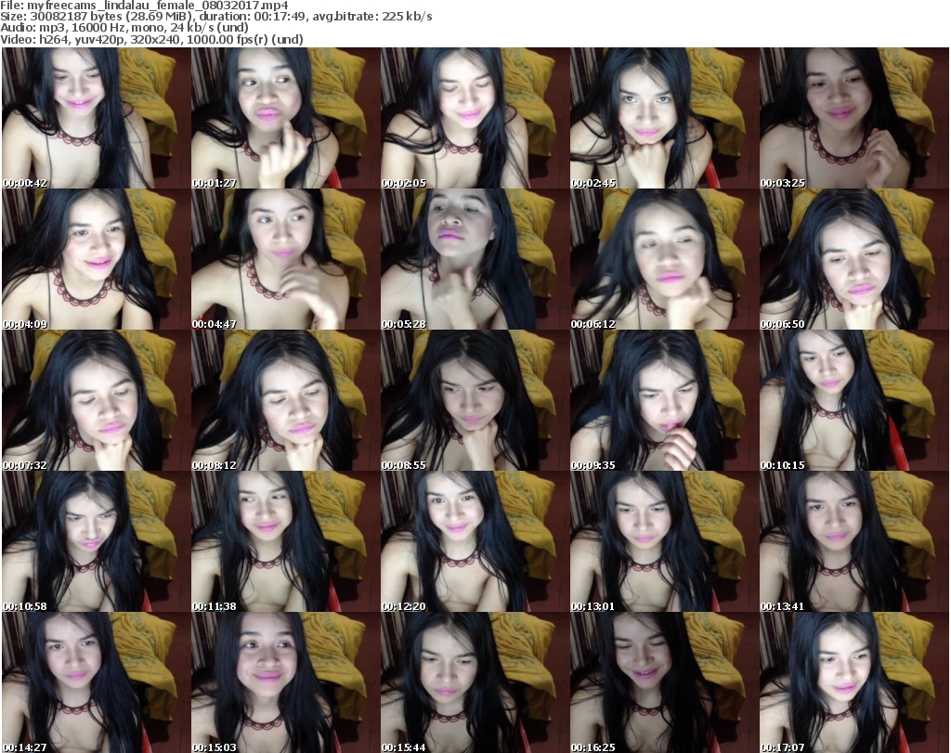The width and height of the screenshot is (951, 753).
Task: View the thumbnail stamped 00:12:20
Action: pos(475,541)
